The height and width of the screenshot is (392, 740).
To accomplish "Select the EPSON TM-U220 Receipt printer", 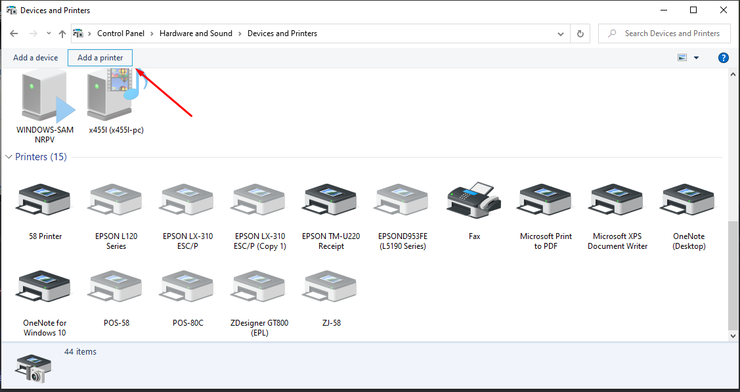I will click(x=331, y=217).
